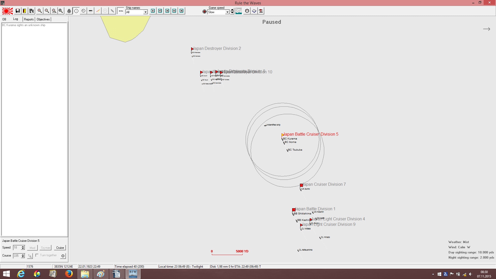Click the dotted line toolbar button
Screen dimensions: 496x279
[x=121, y=11]
